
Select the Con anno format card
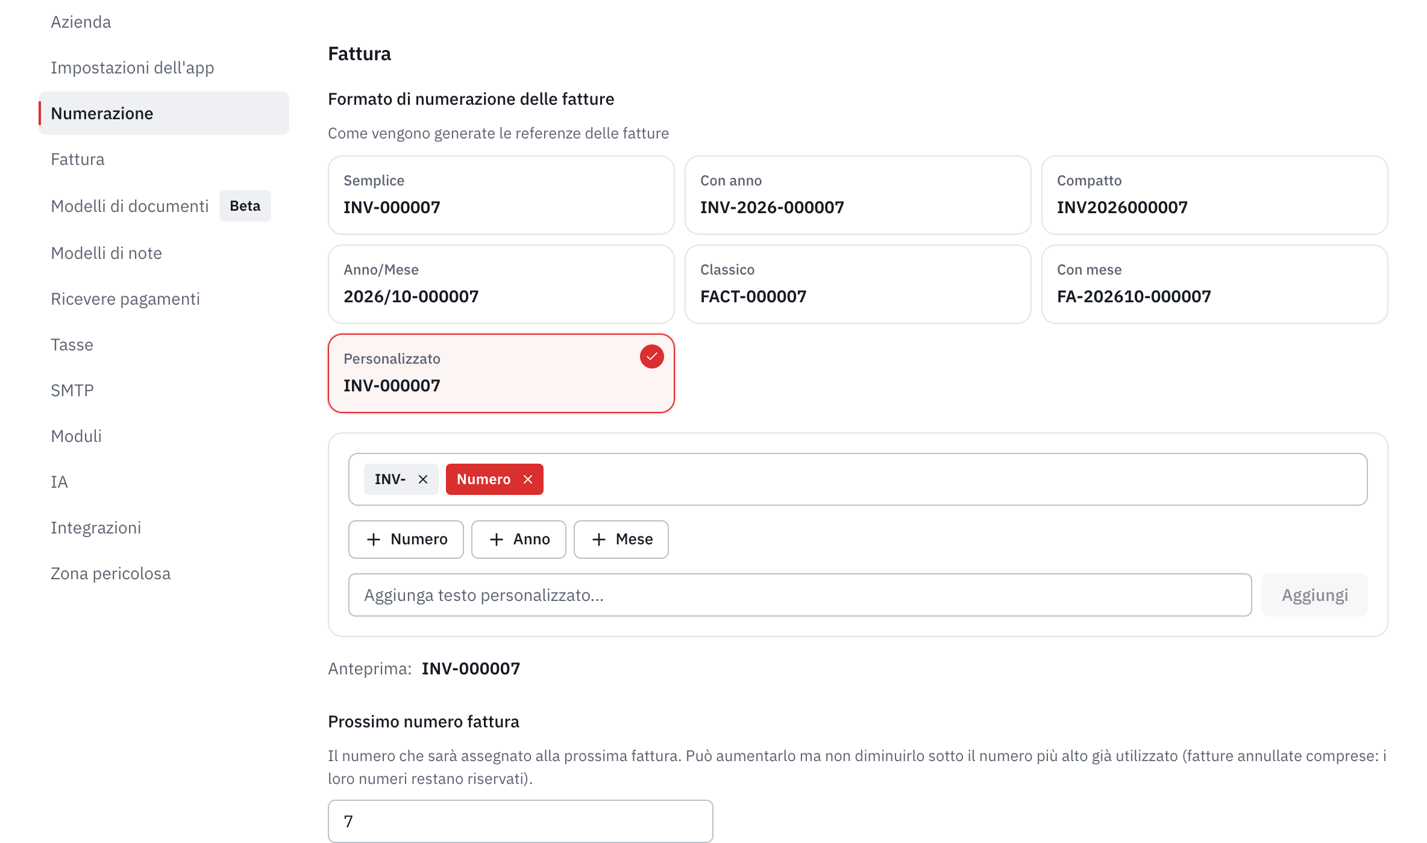[x=858, y=195]
